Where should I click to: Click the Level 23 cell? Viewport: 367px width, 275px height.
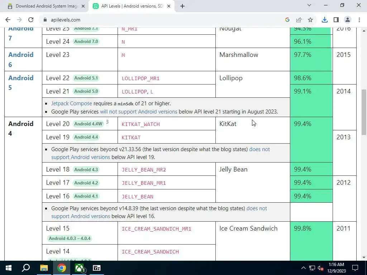[80, 59]
